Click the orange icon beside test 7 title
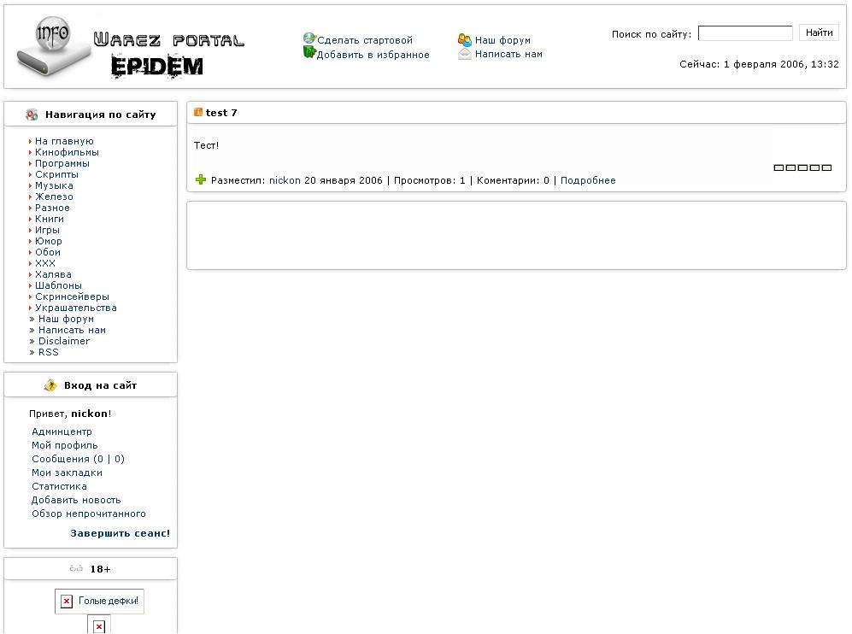This screenshot has width=852, height=634. pyautogui.click(x=198, y=113)
